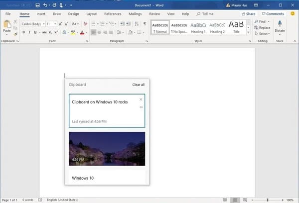Switch to Print Layout view icon

tap(235, 200)
